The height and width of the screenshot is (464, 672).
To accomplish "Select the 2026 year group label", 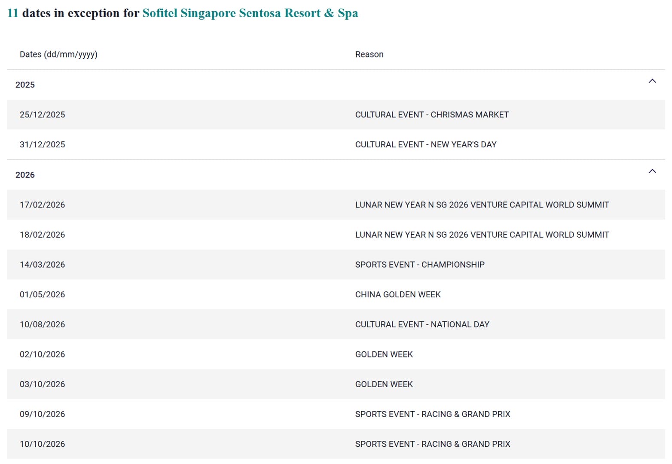I will point(25,175).
